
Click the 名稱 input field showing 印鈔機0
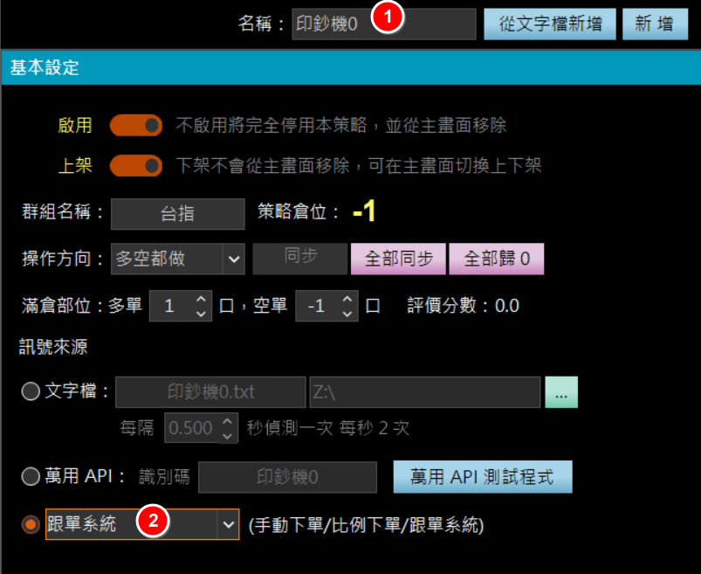tap(383, 24)
